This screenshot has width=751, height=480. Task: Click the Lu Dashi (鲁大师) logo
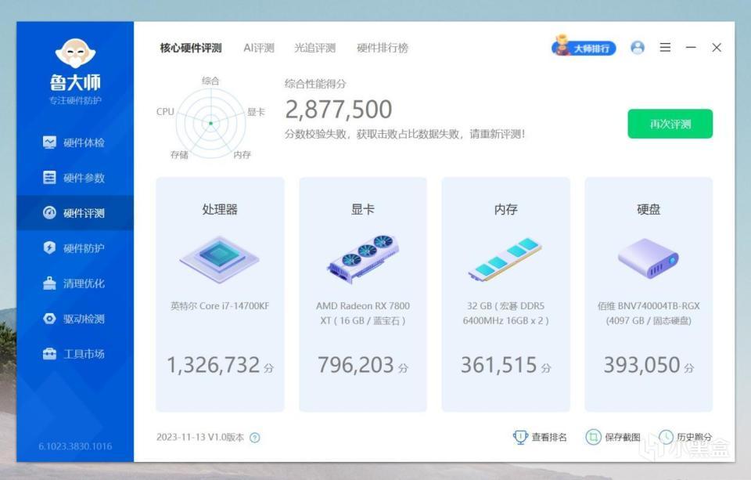[75, 71]
